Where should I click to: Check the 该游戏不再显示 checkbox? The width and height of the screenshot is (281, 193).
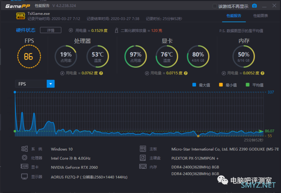(x=214, y=6)
